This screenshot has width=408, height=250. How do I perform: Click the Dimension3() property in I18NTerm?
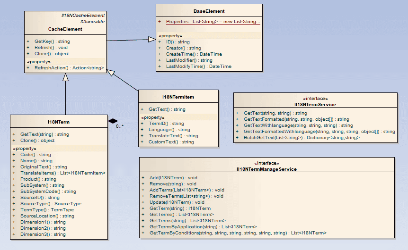(x=43, y=234)
